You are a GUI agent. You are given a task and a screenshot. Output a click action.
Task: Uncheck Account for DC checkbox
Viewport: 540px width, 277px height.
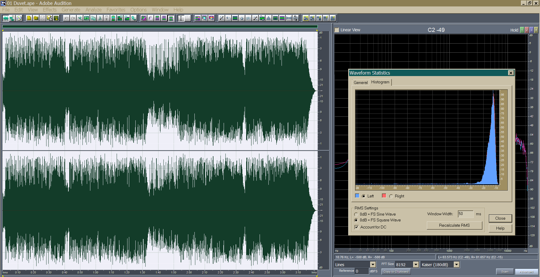[356, 227]
